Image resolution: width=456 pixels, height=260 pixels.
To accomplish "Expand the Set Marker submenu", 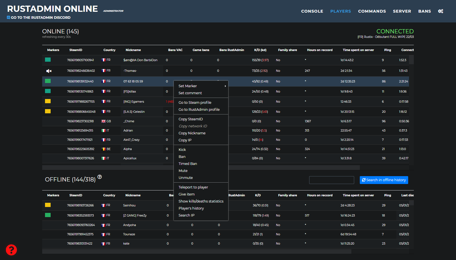I will (x=201, y=86).
